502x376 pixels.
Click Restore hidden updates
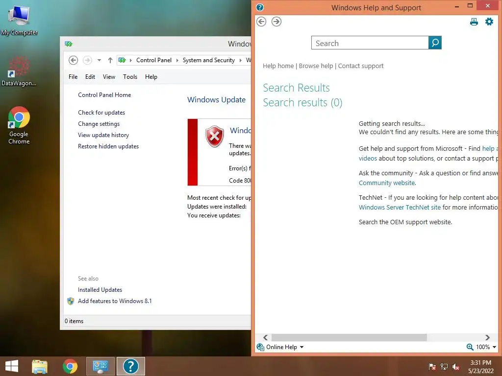[x=108, y=146]
